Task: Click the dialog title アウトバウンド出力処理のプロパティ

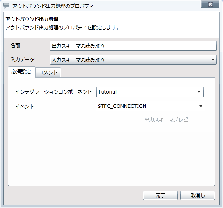Action: point(53,6)
